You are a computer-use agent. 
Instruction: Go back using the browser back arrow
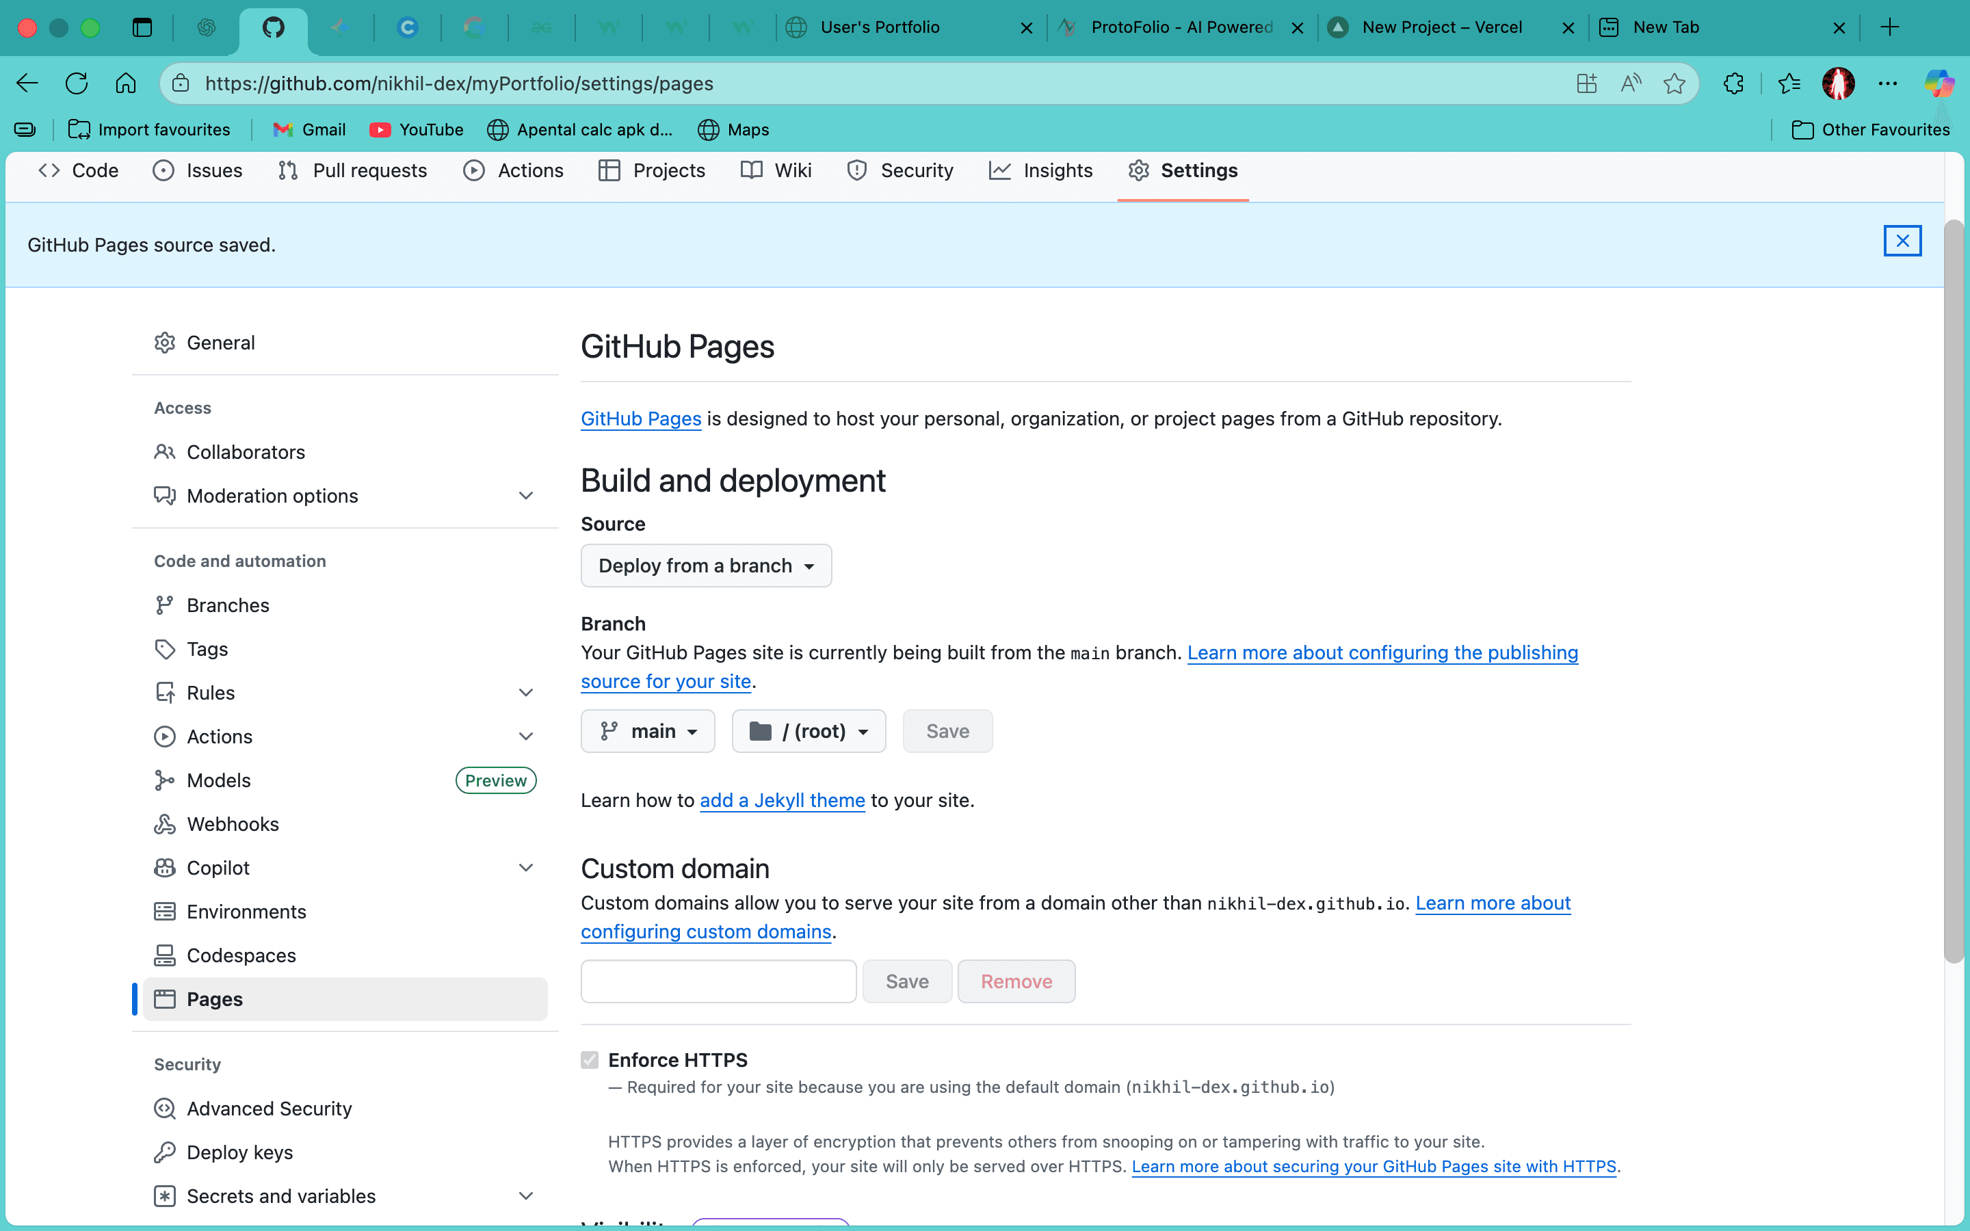click(27, 83)
